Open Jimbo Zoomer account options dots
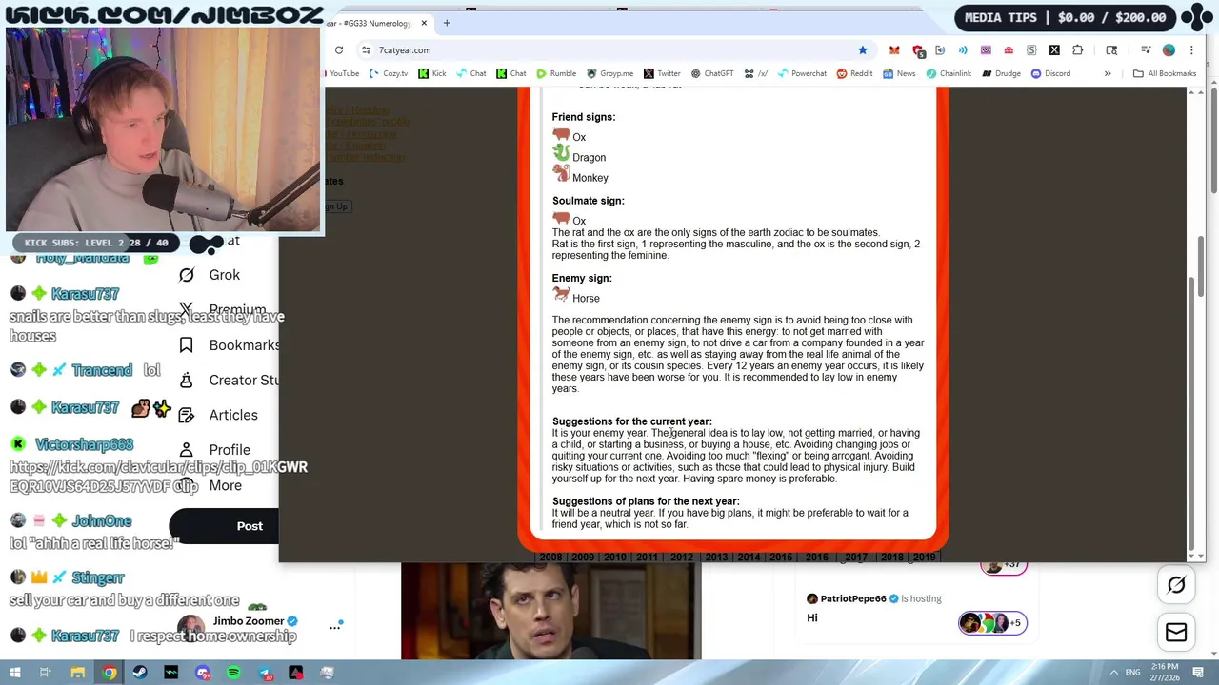 (335, 626)
